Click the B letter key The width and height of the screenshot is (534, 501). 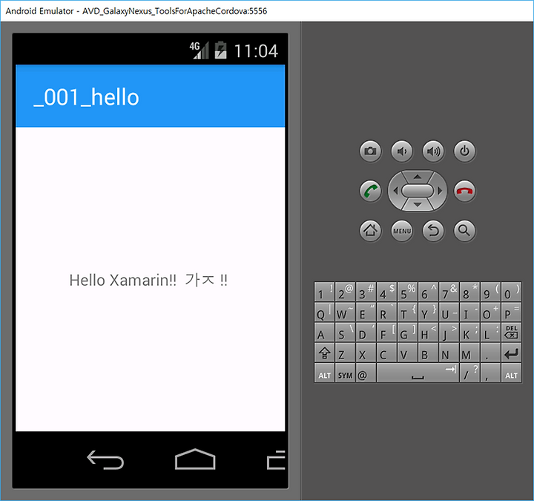pos(428,353)
